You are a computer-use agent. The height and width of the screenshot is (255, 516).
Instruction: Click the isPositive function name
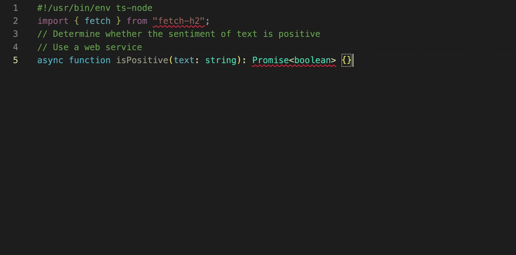142,60
